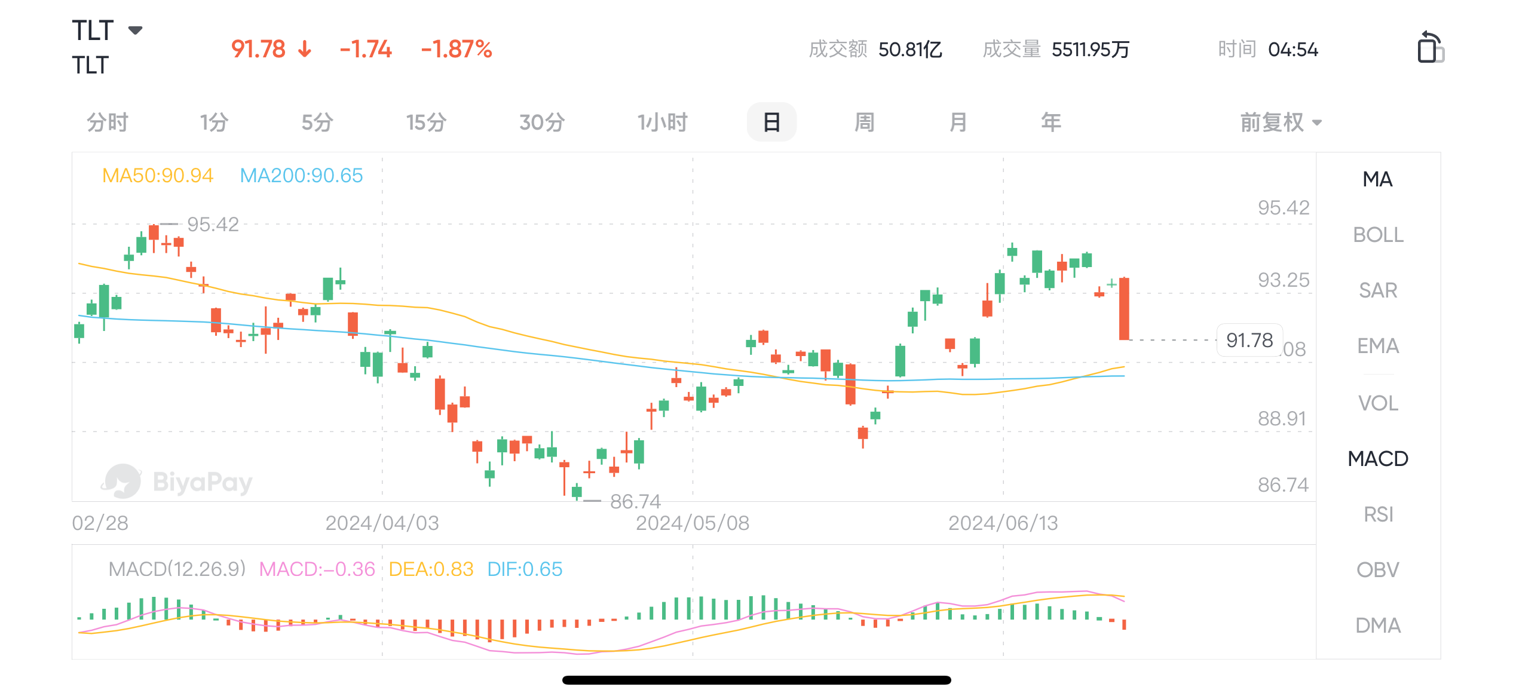Screen dimensions: 1513x699
Task: Show the DMA sub-indicator
Action: tap(1378, 626)
